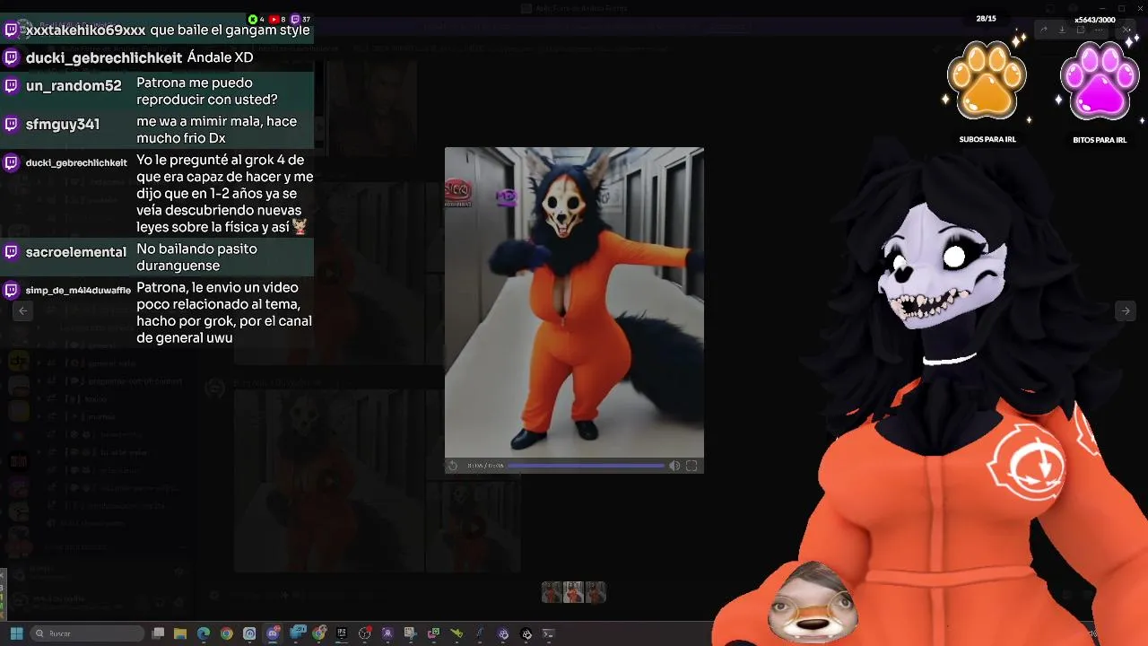Expand the video to fullscreen
The width and height of the screenshot is (1148, 646).
click(x=691, y=466)
